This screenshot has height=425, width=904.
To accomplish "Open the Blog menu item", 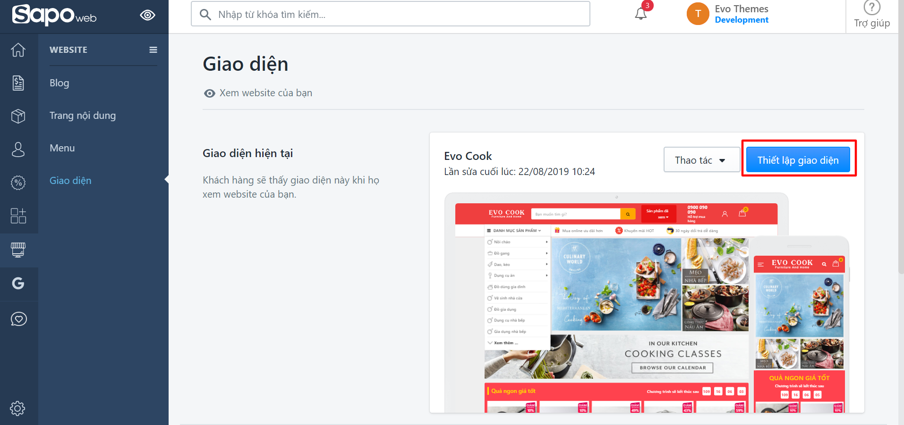I will tap(60, 83).
